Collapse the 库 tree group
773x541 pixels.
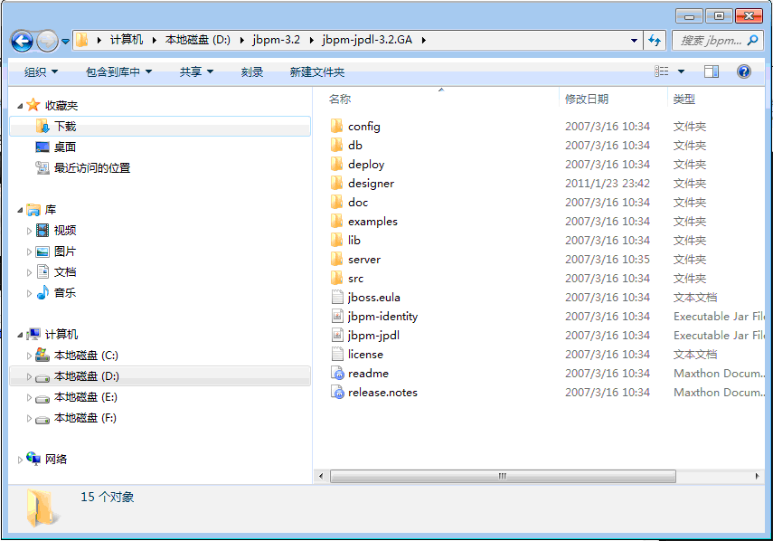click(x=20, y=210)
